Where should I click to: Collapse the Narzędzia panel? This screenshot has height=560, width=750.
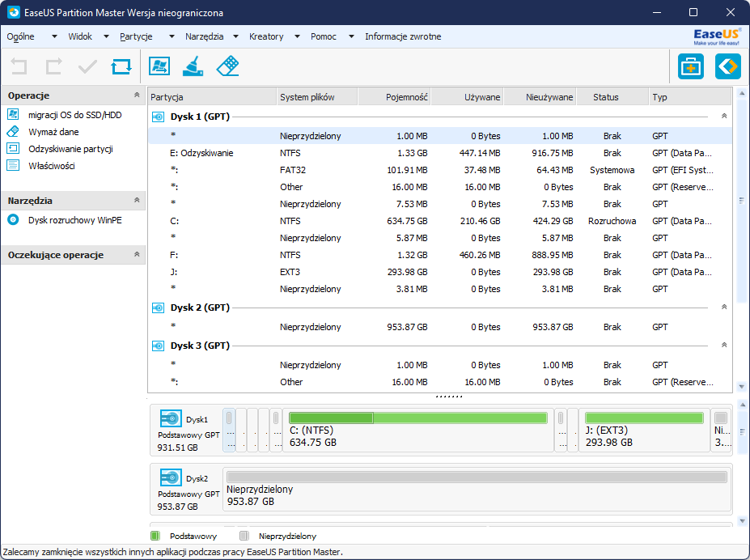tap(137, 201)
